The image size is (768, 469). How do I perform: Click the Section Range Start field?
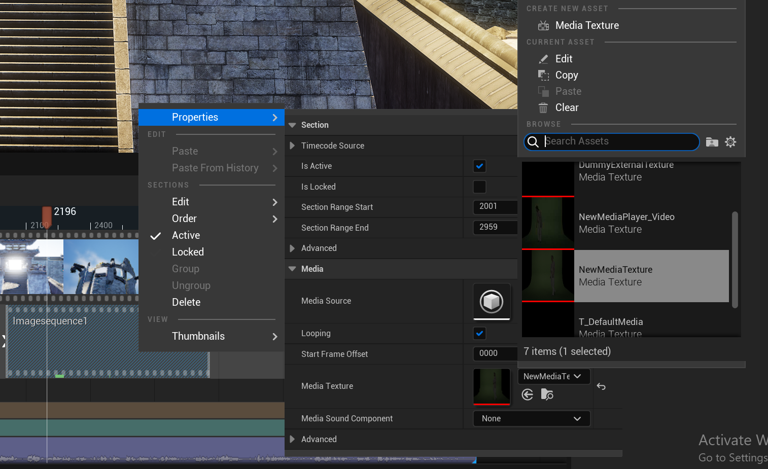point(494,206)
